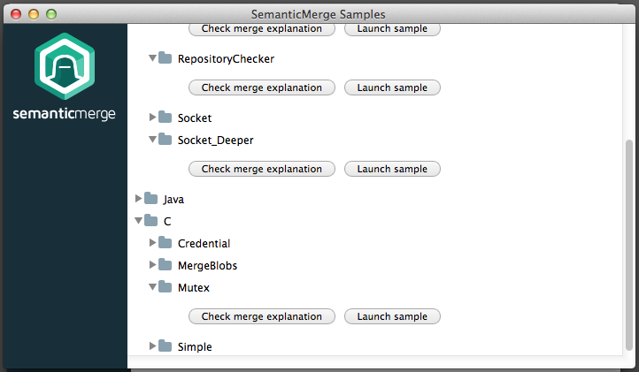Select the Credential tree item label
Image resolution: width=639 pixels, height=372 pixels.
[x=204, y=243]
